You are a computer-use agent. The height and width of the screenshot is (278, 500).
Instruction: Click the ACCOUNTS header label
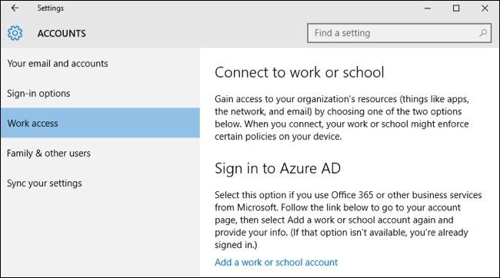click(62, 34)
